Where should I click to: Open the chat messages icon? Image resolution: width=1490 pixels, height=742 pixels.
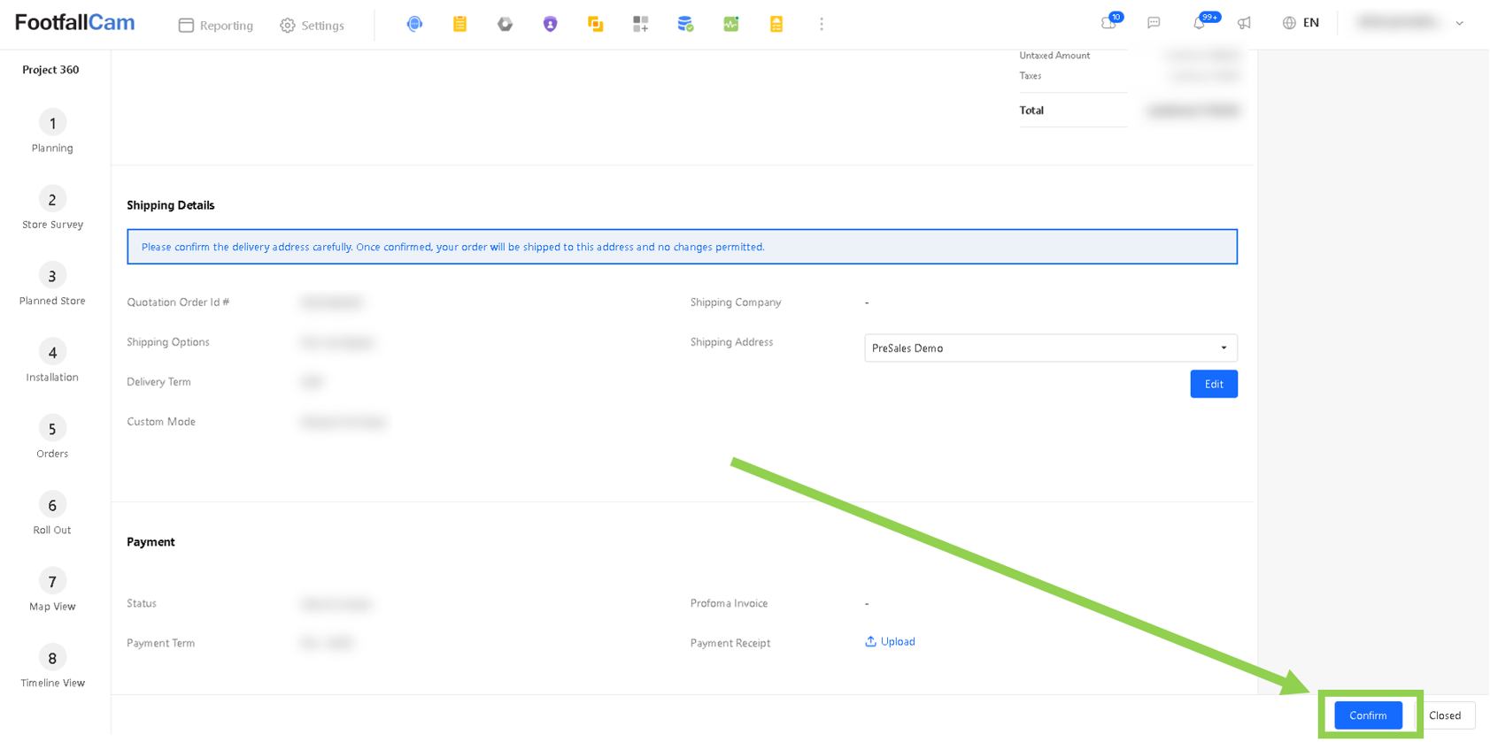tap(1154, 23)
